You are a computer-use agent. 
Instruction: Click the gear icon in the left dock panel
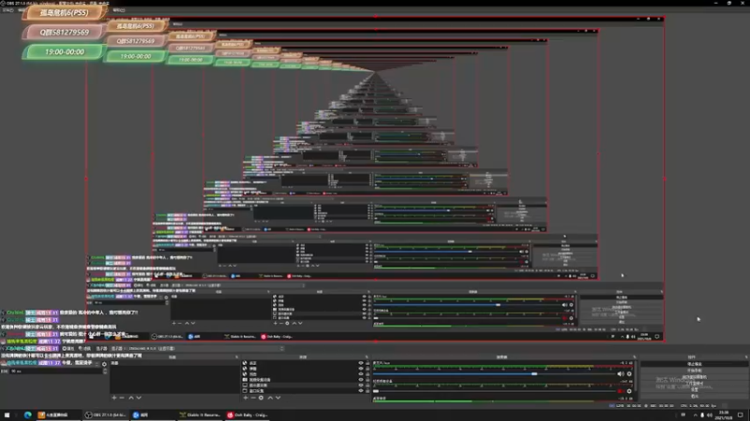(x=104, y=364)
